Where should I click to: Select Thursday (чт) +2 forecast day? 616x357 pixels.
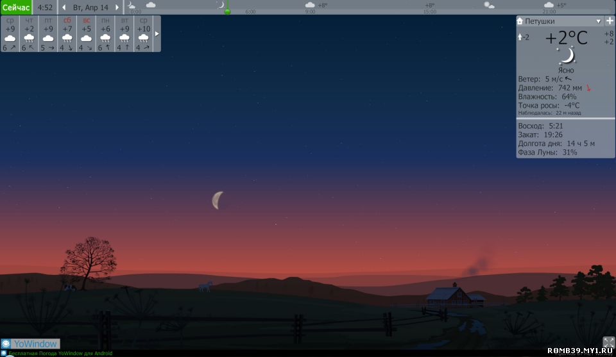[29, 34]
